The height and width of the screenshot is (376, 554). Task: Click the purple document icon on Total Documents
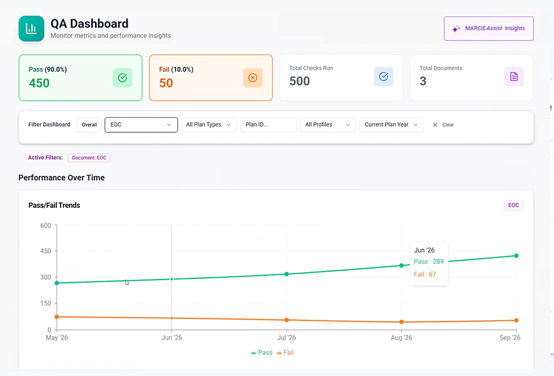tap(513, 76)
